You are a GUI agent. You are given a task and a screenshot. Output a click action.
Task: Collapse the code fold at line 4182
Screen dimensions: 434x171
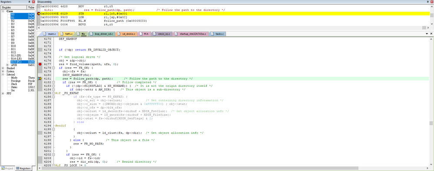(53, 82)
